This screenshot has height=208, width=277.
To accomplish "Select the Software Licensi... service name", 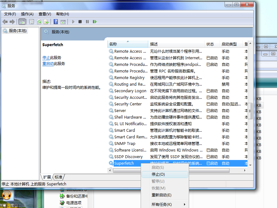I will (x=130, y=150).
